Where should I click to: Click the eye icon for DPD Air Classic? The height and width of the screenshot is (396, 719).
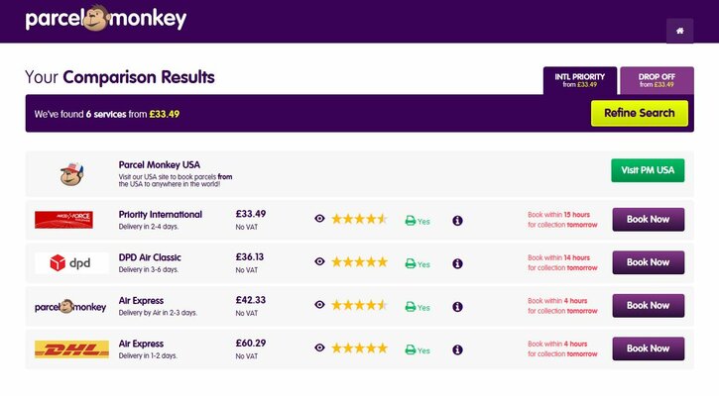(x=319, y=262)
